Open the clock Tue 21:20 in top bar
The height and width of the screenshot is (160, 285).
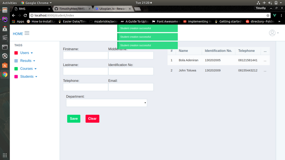coord(143,3)
